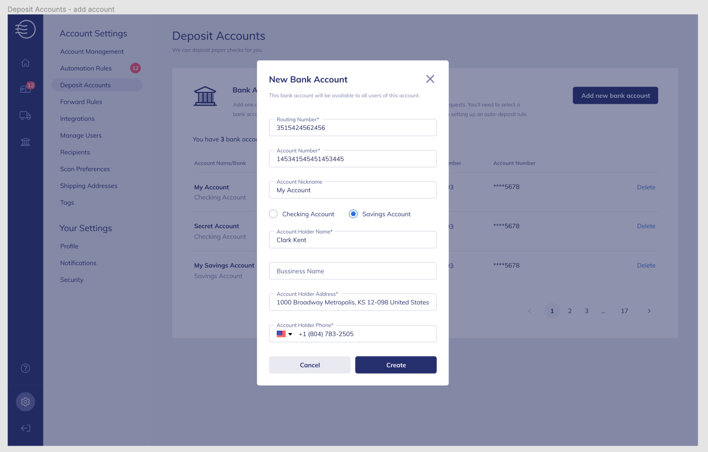
Task: Open the country code dropdown arrow
Action: [290, 334]
